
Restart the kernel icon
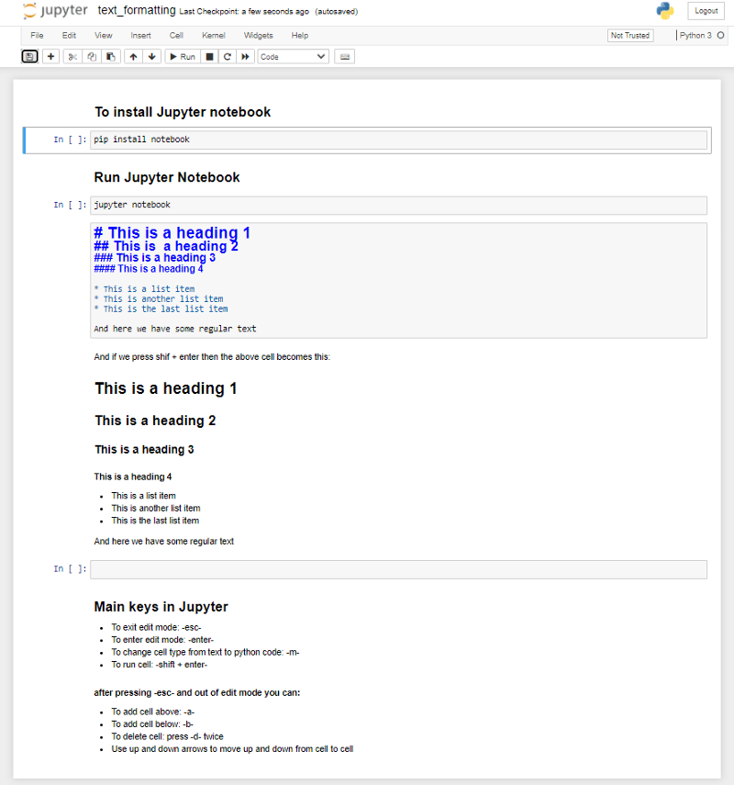point(228,57)
